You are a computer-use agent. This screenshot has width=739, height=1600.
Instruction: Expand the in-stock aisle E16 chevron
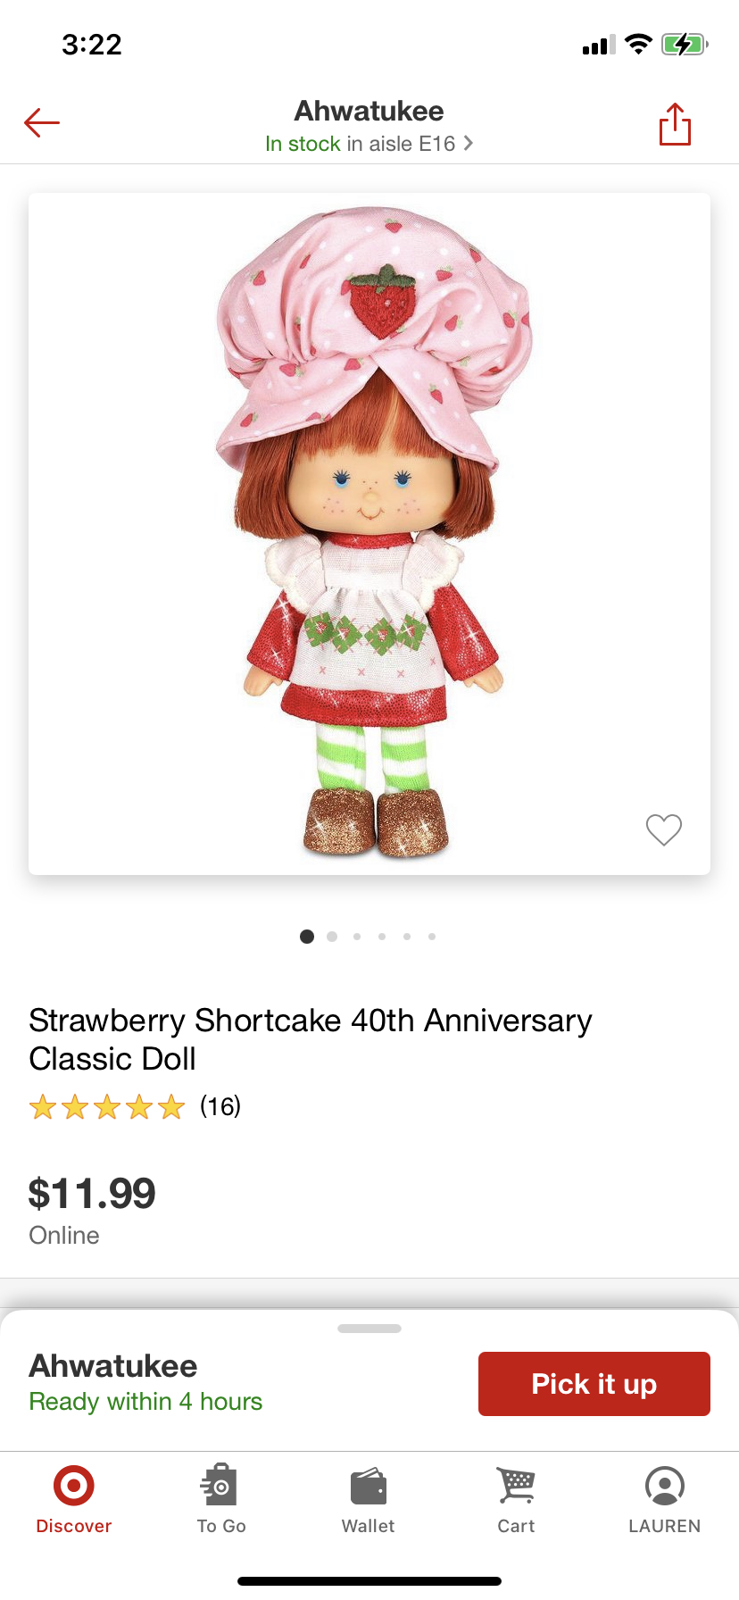(x=469, y=143)
